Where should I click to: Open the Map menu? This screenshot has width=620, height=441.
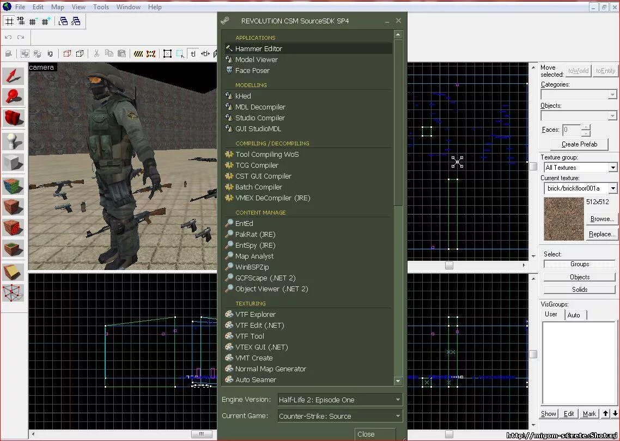pyautogui.click(x=57, y=7)
